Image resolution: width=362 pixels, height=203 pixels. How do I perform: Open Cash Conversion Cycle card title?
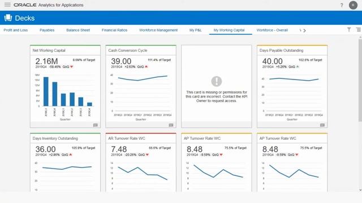pos(128,50)
